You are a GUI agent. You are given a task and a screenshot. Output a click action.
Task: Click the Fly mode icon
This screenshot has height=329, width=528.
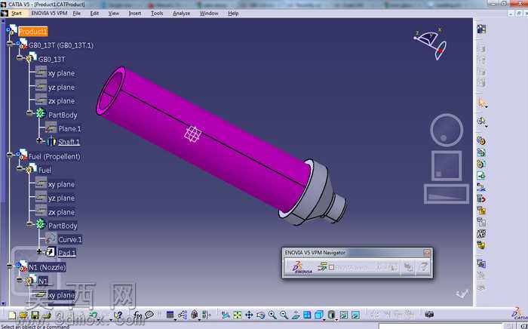pos(226,315)
